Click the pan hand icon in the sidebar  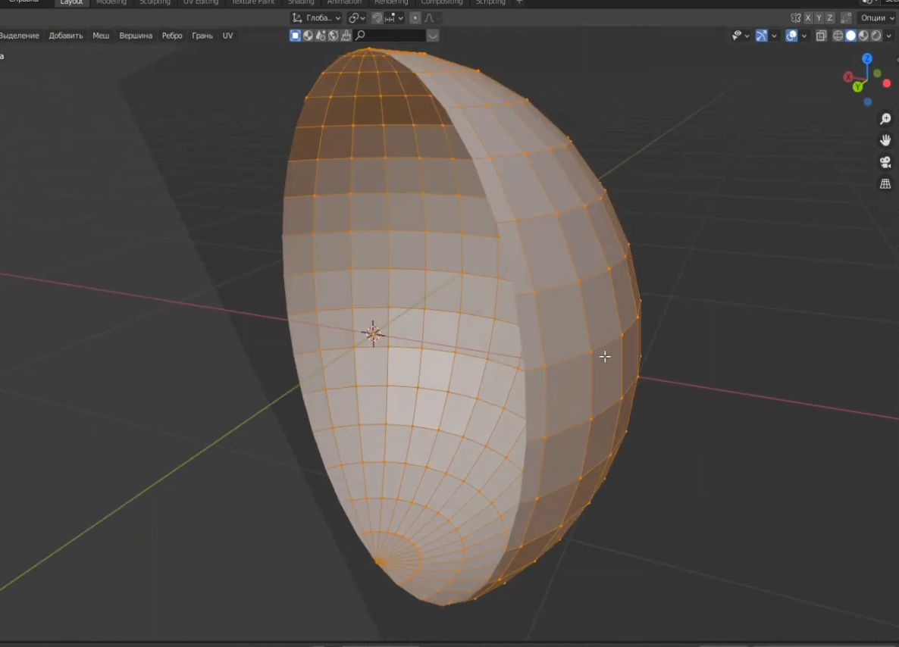[885, 139]
